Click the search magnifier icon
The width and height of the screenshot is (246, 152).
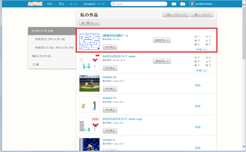click(x=114, y=4)
